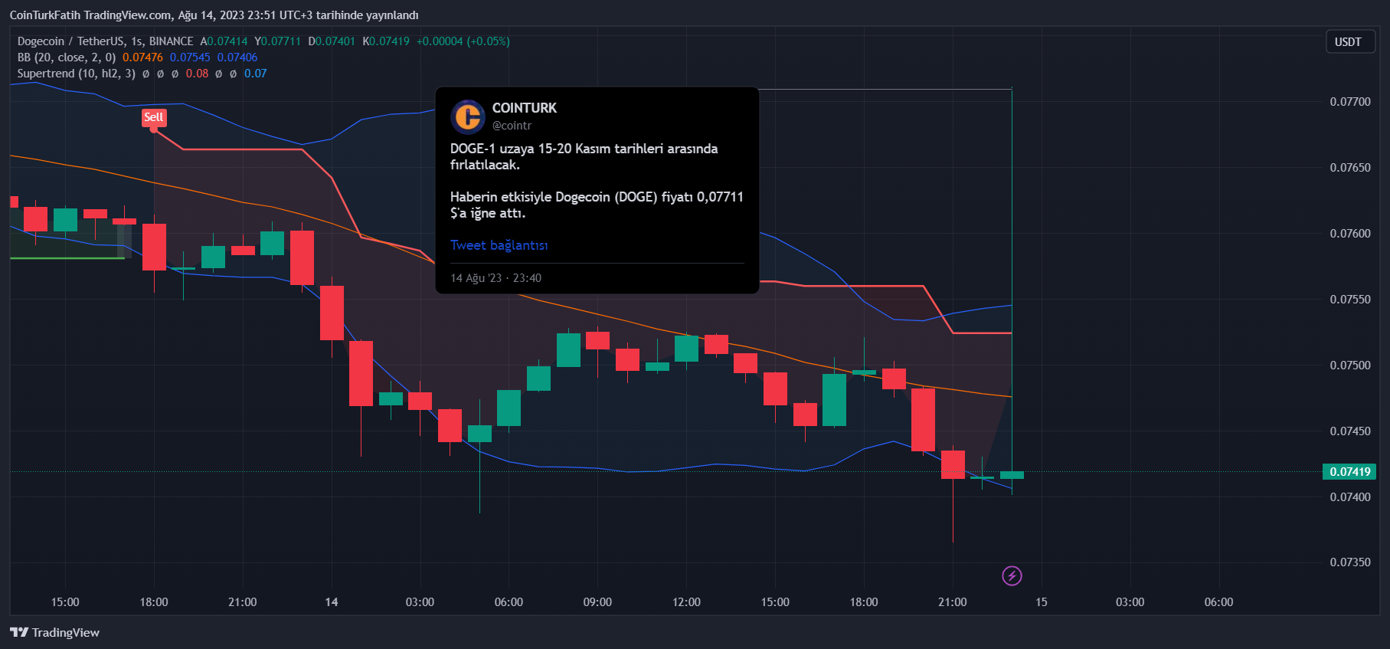This screenshot has width=1390, height=649.
Task: Click the 0.07500 price axis label
Action: (x=1350, y=365)
